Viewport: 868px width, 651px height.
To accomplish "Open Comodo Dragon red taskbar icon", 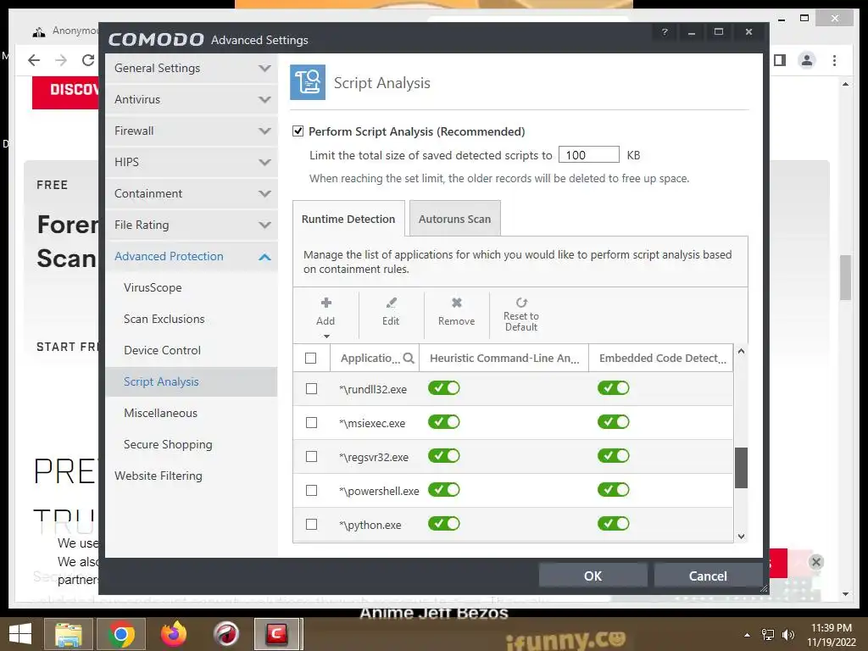I will click(x=226, y=634).
